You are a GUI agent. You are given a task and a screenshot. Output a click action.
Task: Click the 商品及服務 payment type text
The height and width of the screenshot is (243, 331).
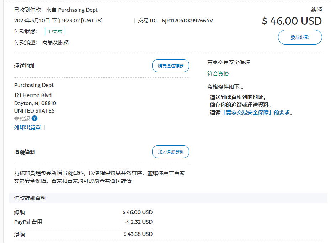point(55,42)
